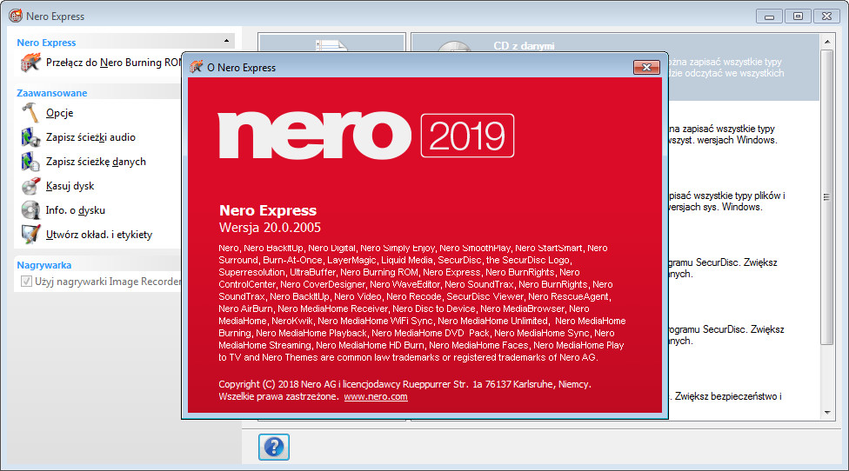Toggle Użyj nagrywarki Image Recorder checkbox
This screenshot has height=471, width=849.
(x=26, y=282)
